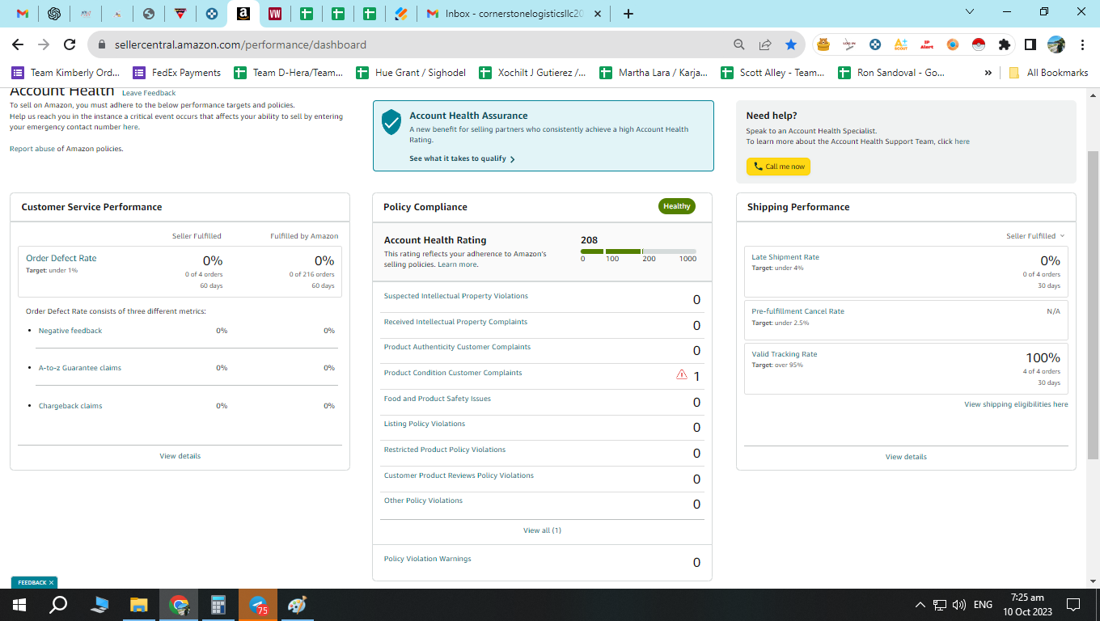Open the Windows Start menu
Screen dimensions: 1100x621
19,605
